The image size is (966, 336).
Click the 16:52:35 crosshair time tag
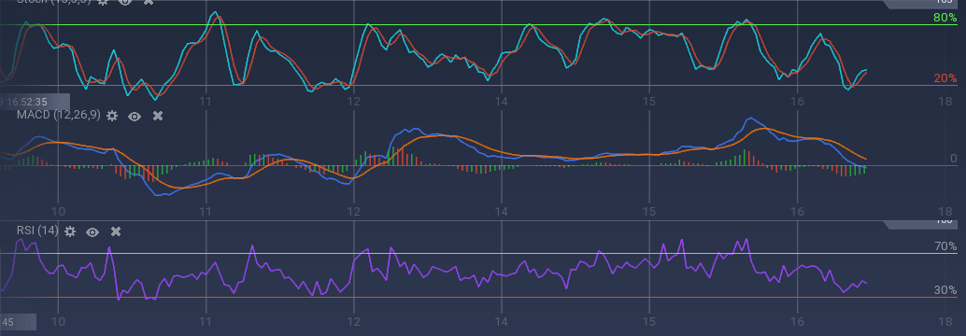35,102
